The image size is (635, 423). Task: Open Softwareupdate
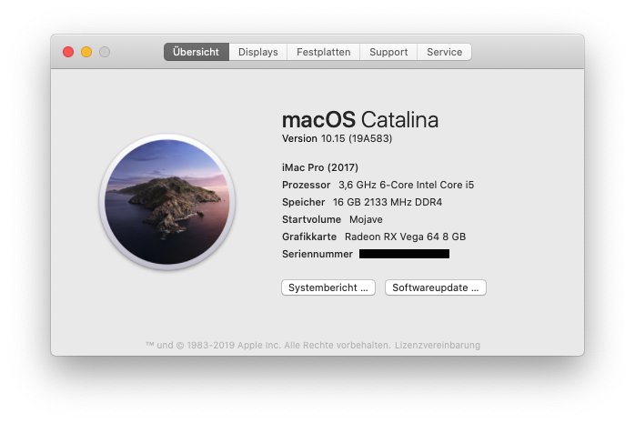[x=436, y=287]
